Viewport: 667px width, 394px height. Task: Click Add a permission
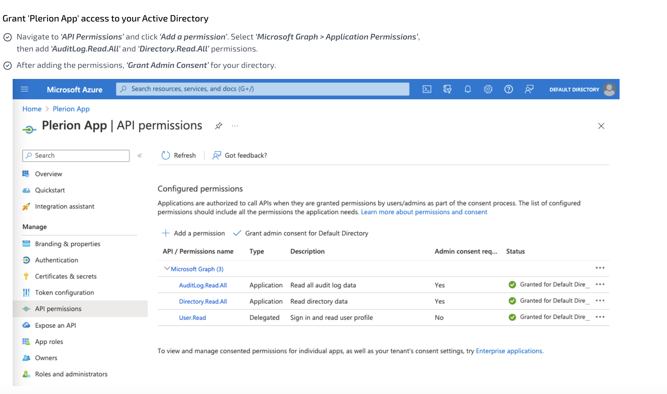(193, 233)
